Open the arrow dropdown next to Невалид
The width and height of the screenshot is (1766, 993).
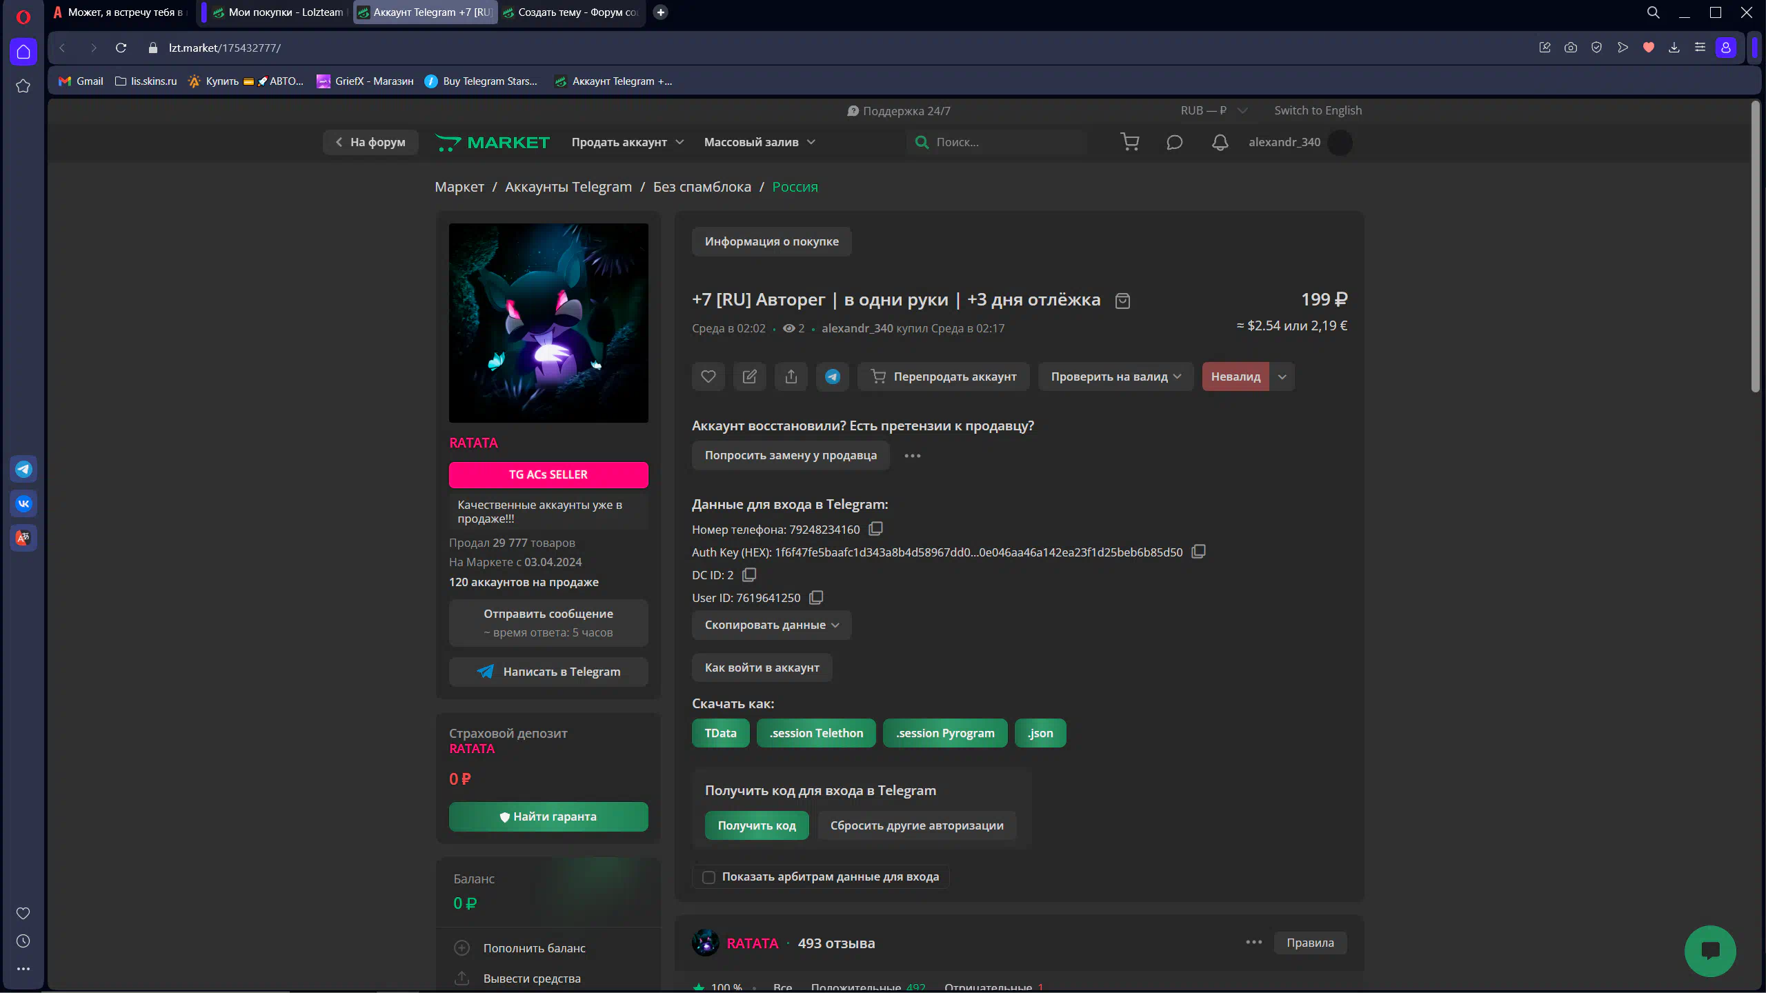pos(1282,377)
